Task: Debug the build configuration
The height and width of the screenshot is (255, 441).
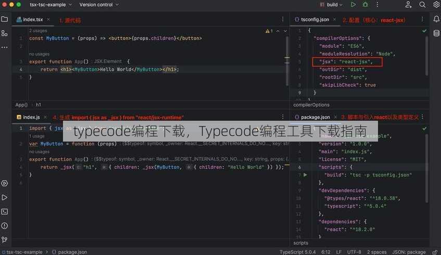Action: 365,5
